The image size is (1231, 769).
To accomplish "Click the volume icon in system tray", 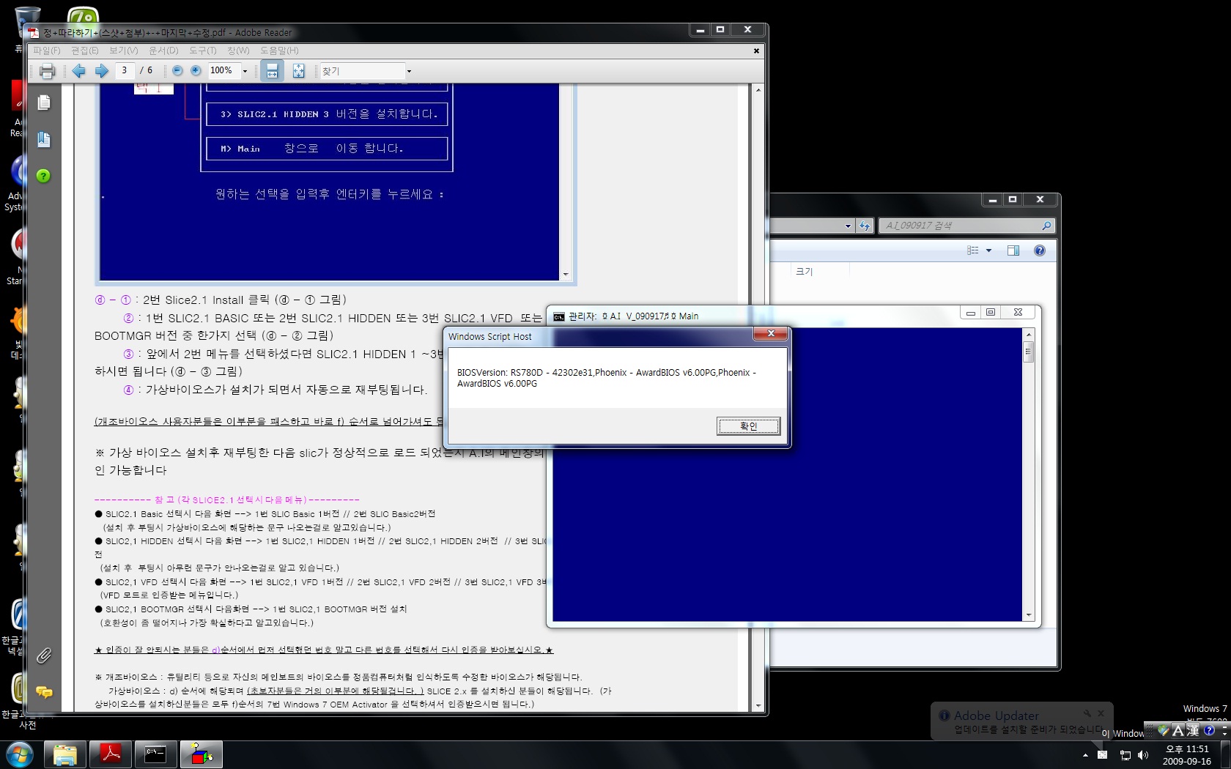I will click(x=1143, y=755).
